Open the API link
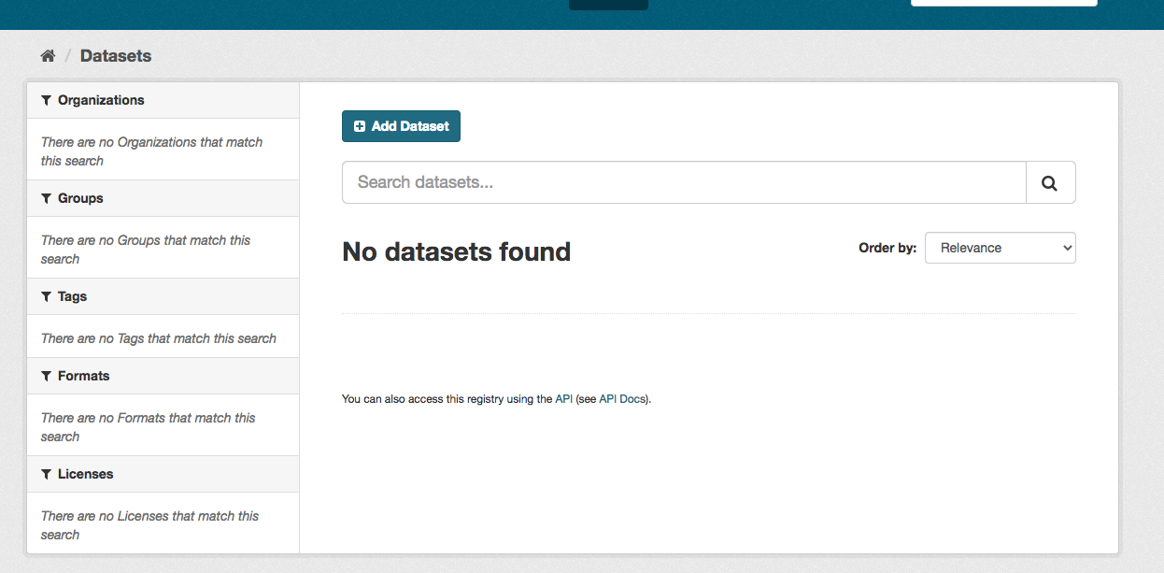The image size is (1164, 573). click(564, 398)
